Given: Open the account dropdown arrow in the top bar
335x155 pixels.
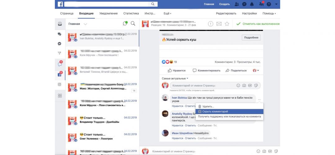Looking at the screenshot, I should coord(276,4).
